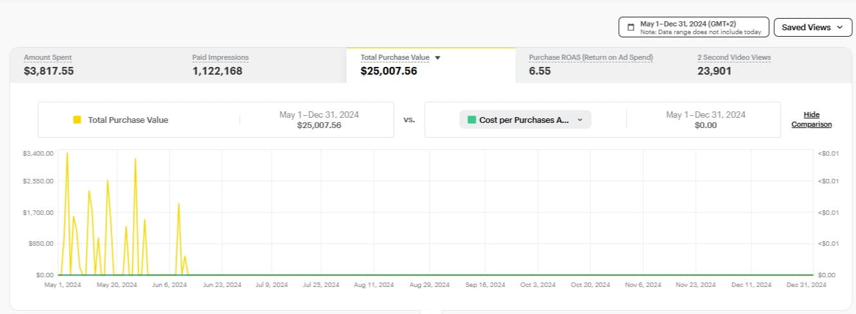Click the $25,007.56 total in the legend box

point(318,125)
